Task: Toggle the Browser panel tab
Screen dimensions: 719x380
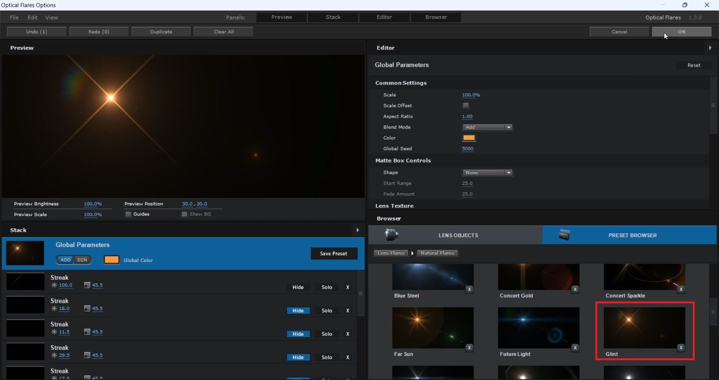Action: click(x=436, y=17)
